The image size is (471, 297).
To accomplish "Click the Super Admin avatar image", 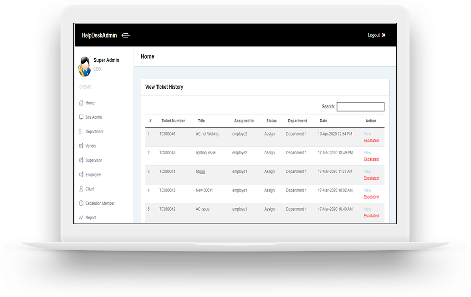I will (84, 66).
